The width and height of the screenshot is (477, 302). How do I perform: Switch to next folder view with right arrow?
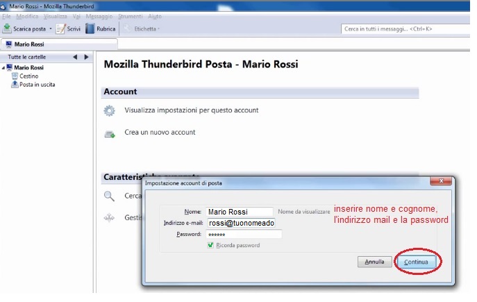click(x=86, y=57)
